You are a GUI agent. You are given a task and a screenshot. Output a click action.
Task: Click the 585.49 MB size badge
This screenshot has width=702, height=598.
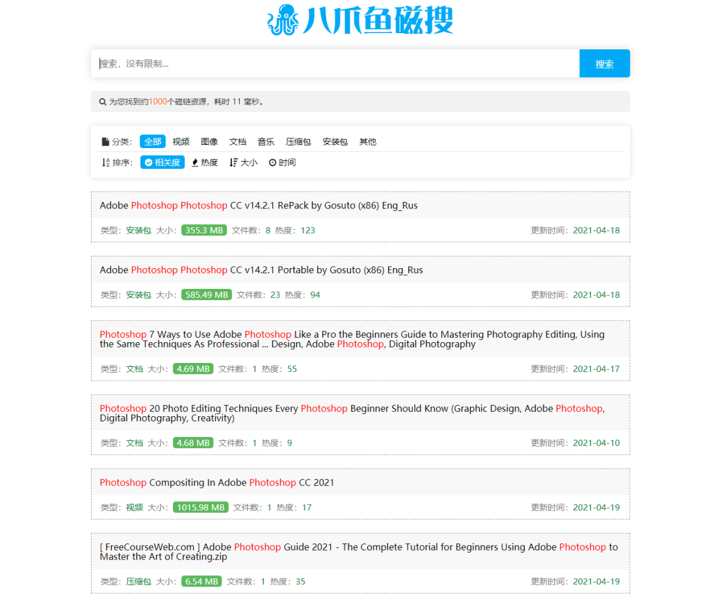[x=207, y=295]
